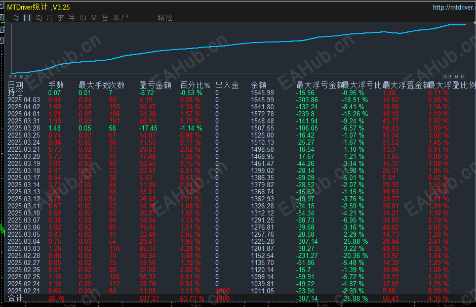
Task: Select the 2025.03.12 date row
Action: click(x=24, y=199)
